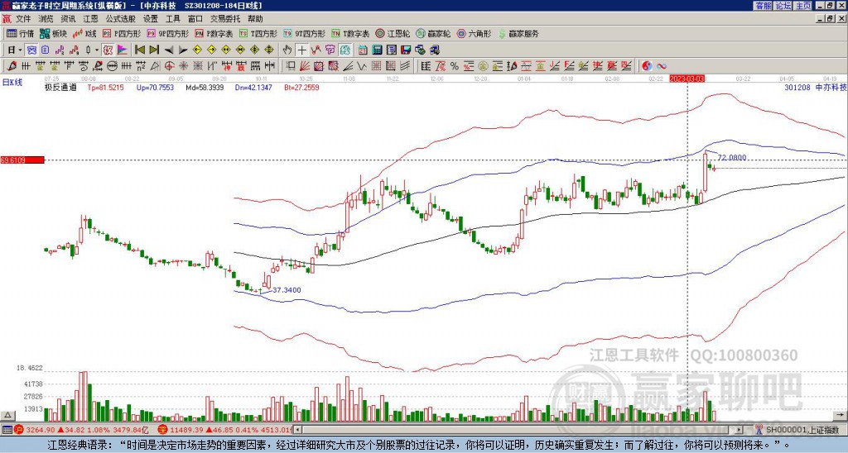Open the 论坛 link button
Screen dimensions: 848x453
tap(783, 6)
